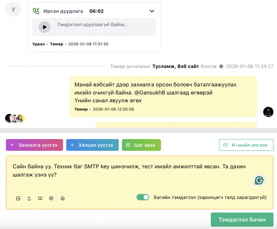The image size is (277, 229).
Task: Click the insert image icon in editor
Action: pos(18,198)
